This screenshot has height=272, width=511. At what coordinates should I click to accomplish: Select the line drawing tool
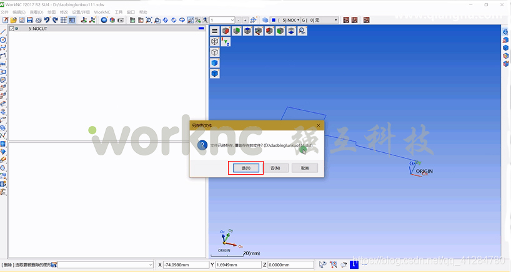(x=3, y=32)
